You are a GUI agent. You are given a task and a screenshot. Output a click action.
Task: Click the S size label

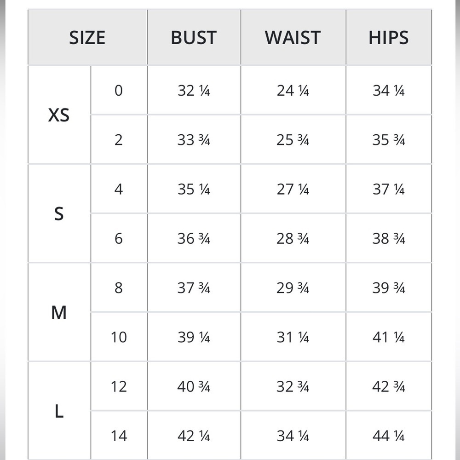59,213
